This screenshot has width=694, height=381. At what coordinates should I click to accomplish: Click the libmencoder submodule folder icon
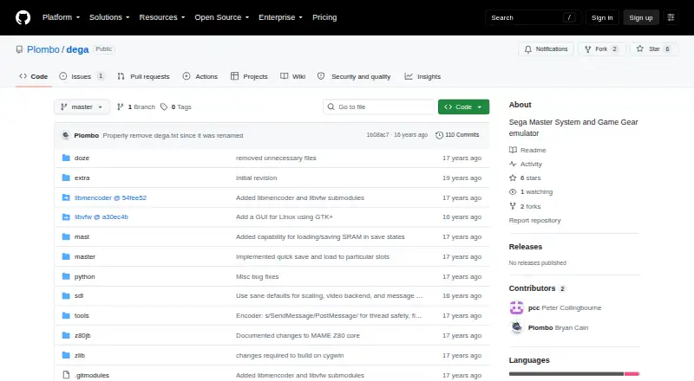66,197
